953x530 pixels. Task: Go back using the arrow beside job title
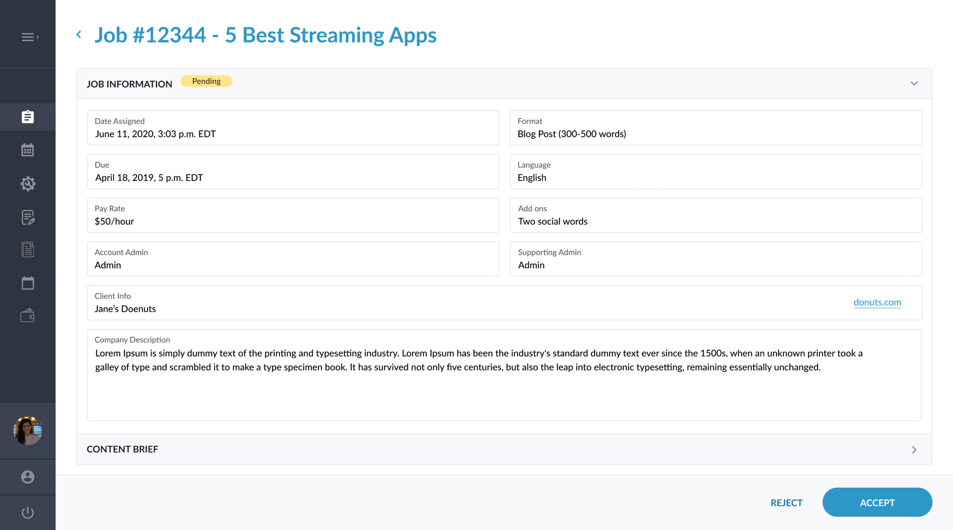79,35
